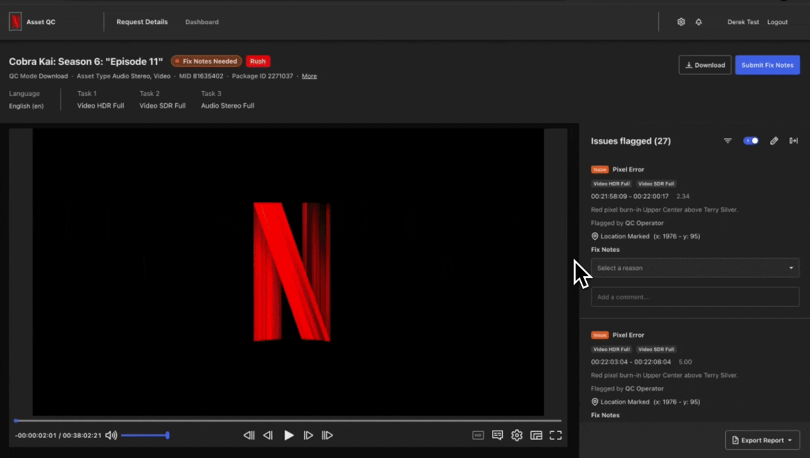This screenshot has height=458, width=810.
Task: Click the Cobra Kai Season 6 episode title
Action: point(86,61)
